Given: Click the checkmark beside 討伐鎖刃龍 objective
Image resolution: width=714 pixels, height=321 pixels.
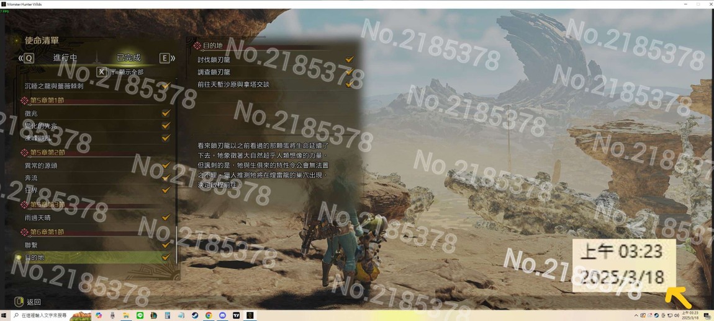Looking at the screenshot, I should [x=350, y=59].
